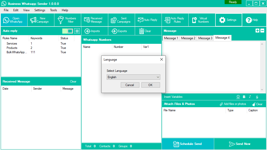Open the Auto reply list menu
267x150 pixels.
pos(77,31)
